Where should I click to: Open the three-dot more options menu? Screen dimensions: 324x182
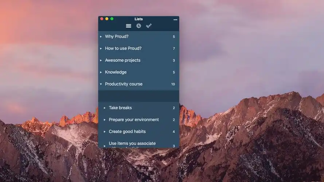(x=175, y=20)
